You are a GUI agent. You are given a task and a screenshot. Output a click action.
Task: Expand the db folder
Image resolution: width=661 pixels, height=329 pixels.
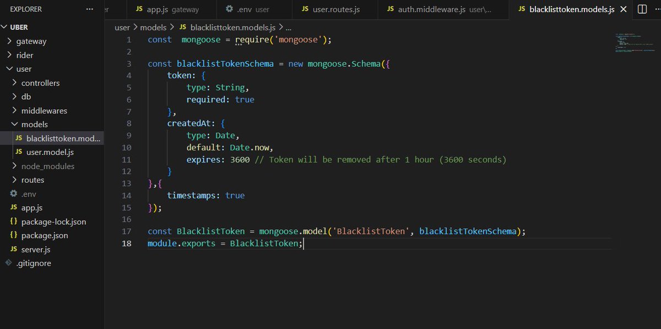(14, 97)
